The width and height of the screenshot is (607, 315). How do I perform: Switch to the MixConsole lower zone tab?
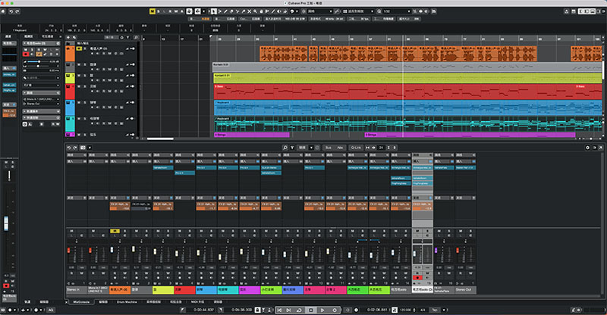81,302
